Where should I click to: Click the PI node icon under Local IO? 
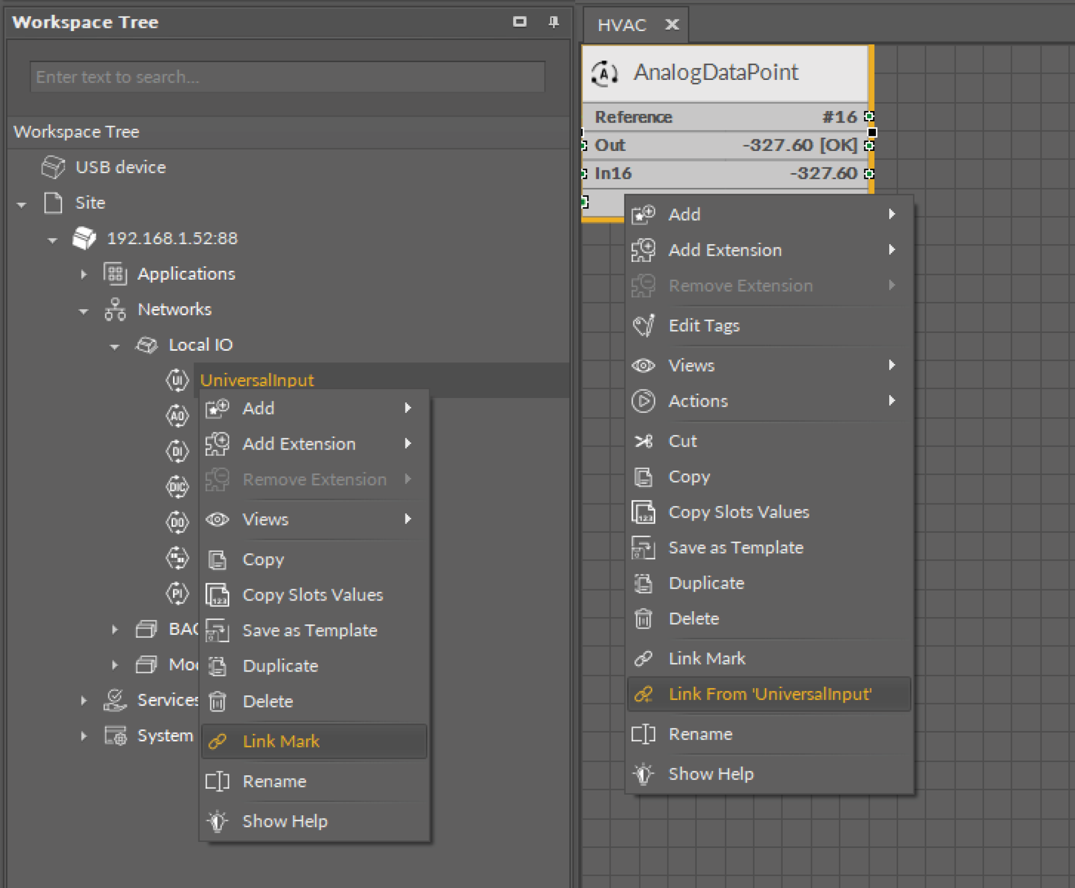click(178, 593)
